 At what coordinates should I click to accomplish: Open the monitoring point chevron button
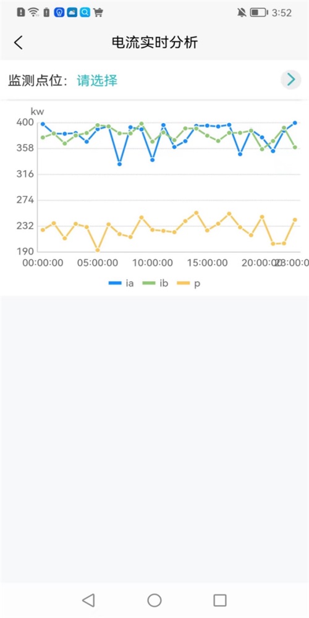291,80
